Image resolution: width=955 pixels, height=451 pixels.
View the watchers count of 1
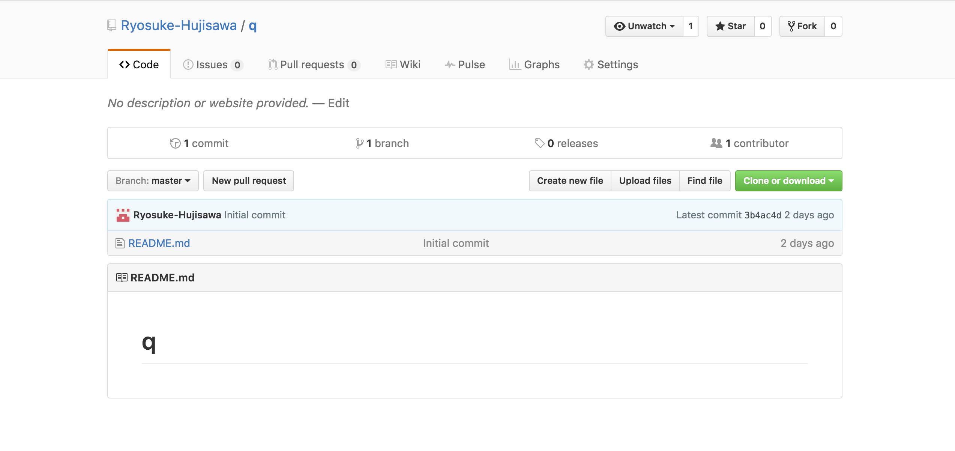[691, 26]
